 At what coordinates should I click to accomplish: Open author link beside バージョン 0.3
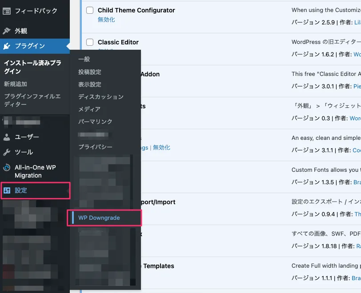tap(355, 118)
